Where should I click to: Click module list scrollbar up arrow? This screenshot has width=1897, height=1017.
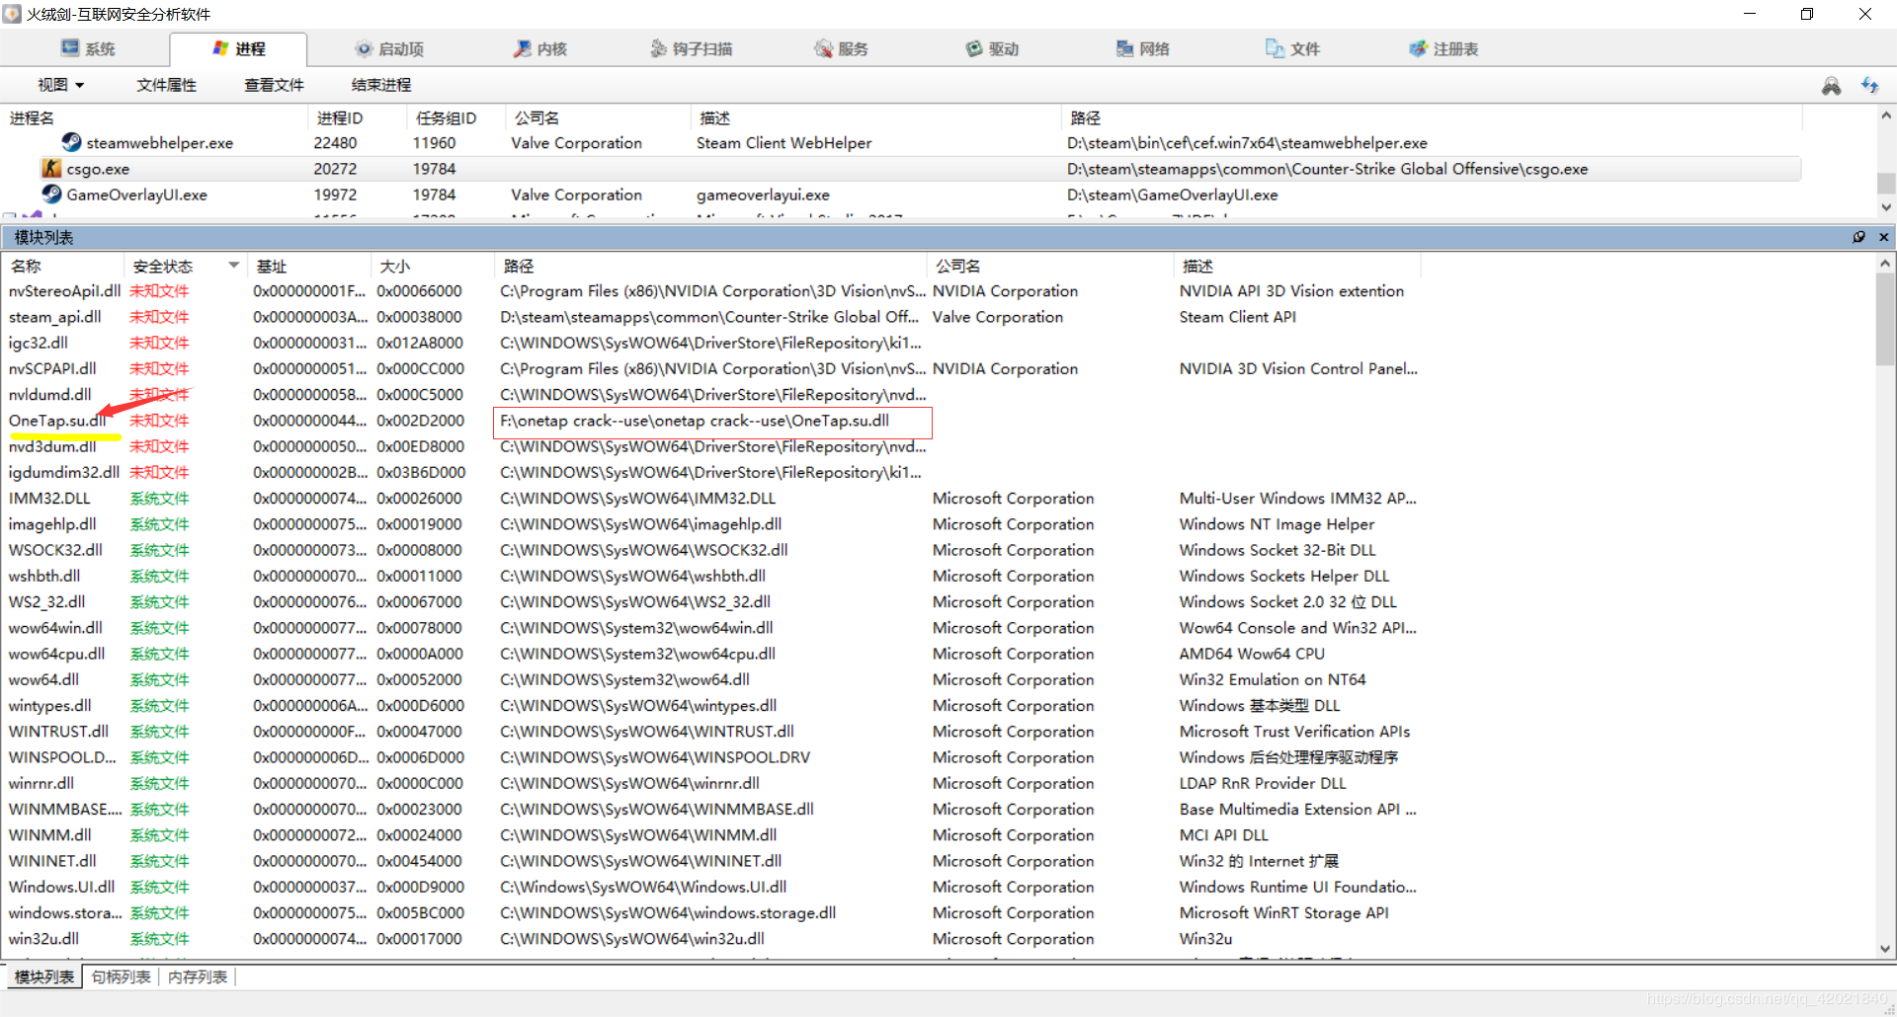click(1886, 264)
